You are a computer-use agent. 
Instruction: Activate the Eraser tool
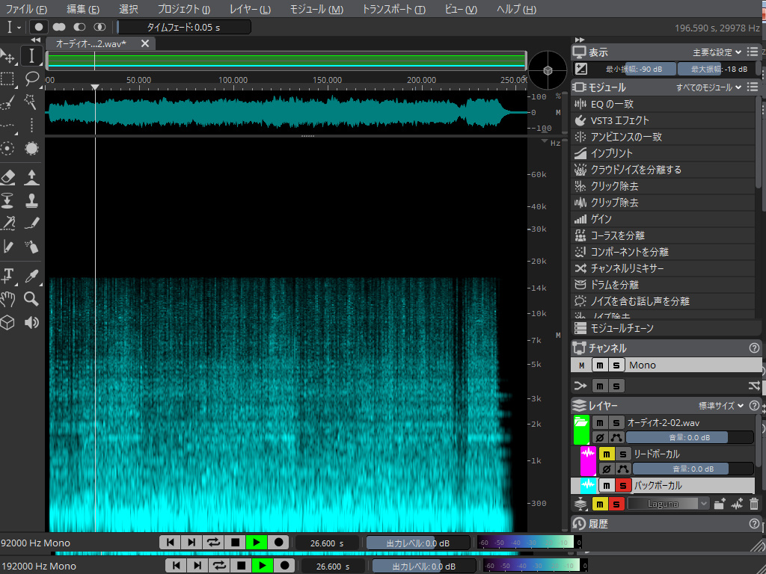click(x=7, y=177)
